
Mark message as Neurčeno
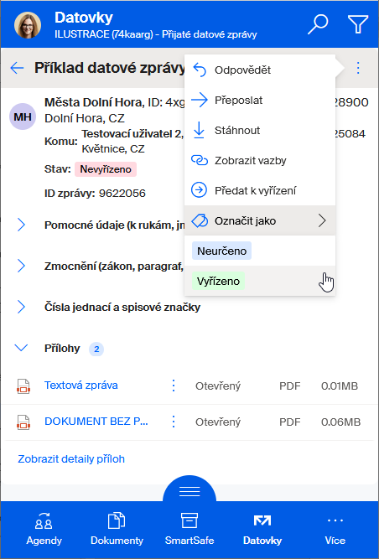[221, 251]
